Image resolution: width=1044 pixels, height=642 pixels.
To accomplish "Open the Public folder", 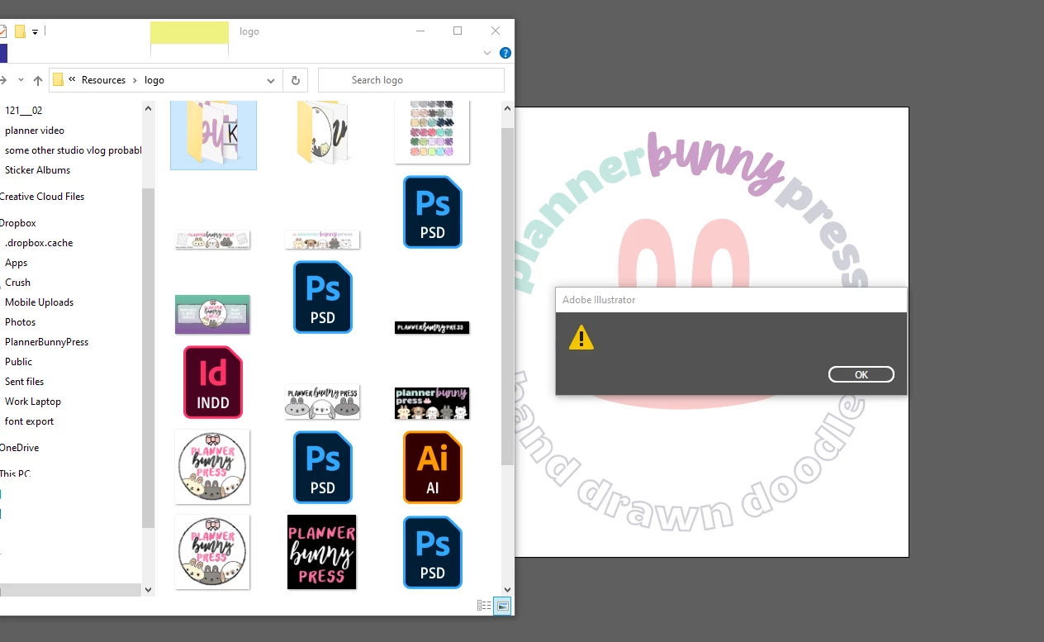I will 19,361.
